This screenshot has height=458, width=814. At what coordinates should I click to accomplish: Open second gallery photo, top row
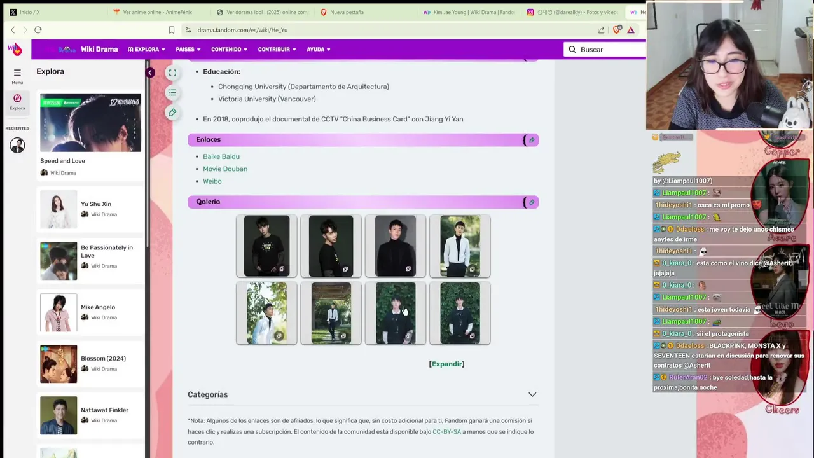click(x=331, y=246)
